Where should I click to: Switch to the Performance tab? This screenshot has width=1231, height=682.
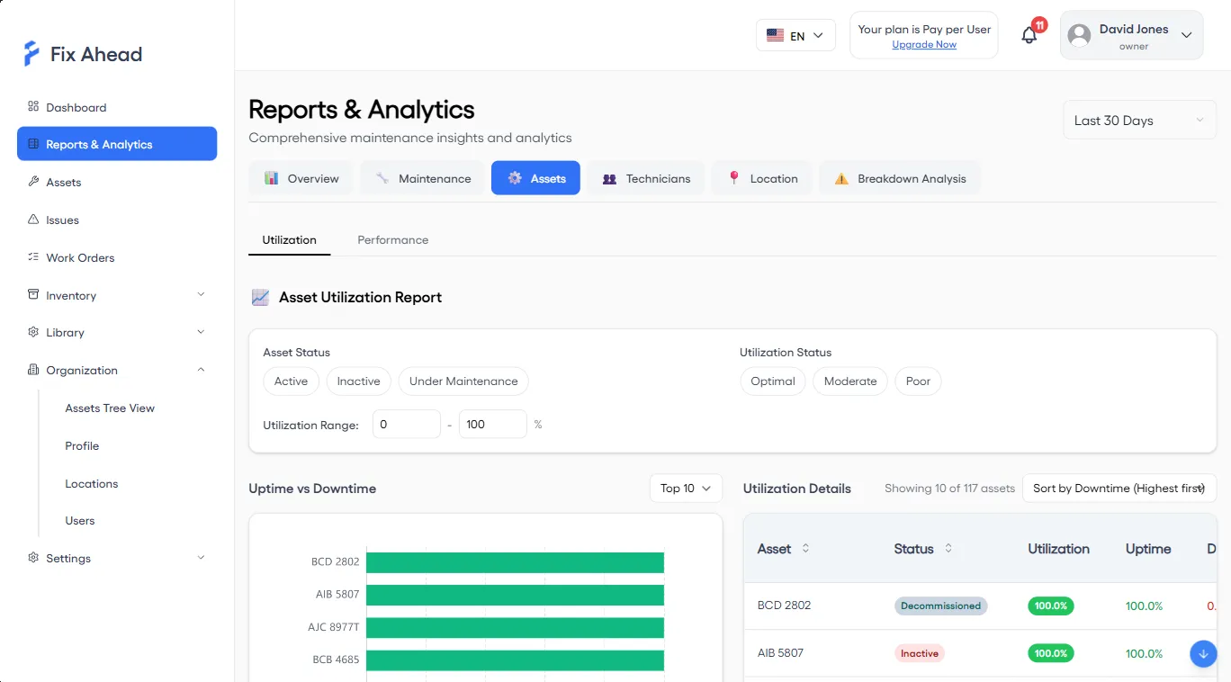392,239
